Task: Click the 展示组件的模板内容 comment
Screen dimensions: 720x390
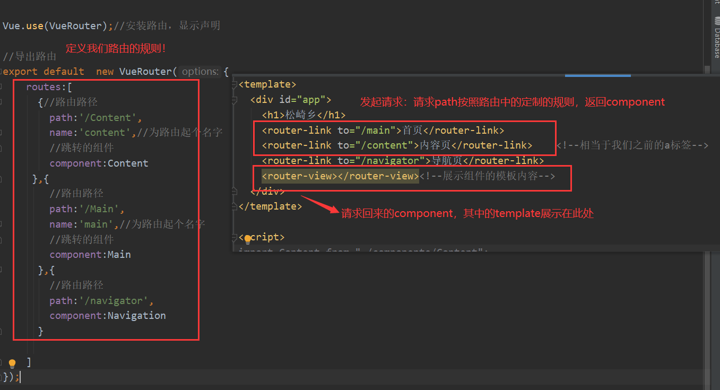Action: 487,176
